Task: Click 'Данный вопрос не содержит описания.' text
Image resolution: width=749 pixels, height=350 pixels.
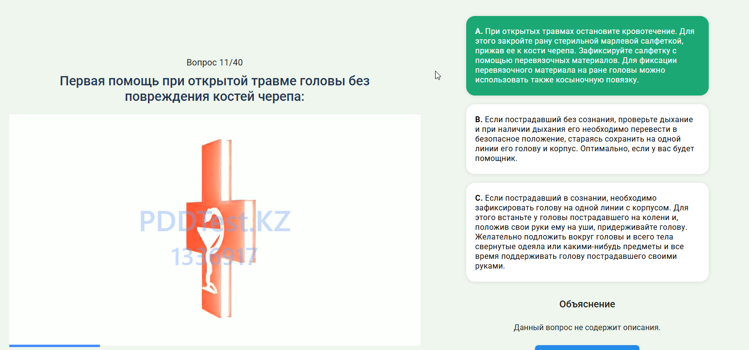Action: point(587,328)
